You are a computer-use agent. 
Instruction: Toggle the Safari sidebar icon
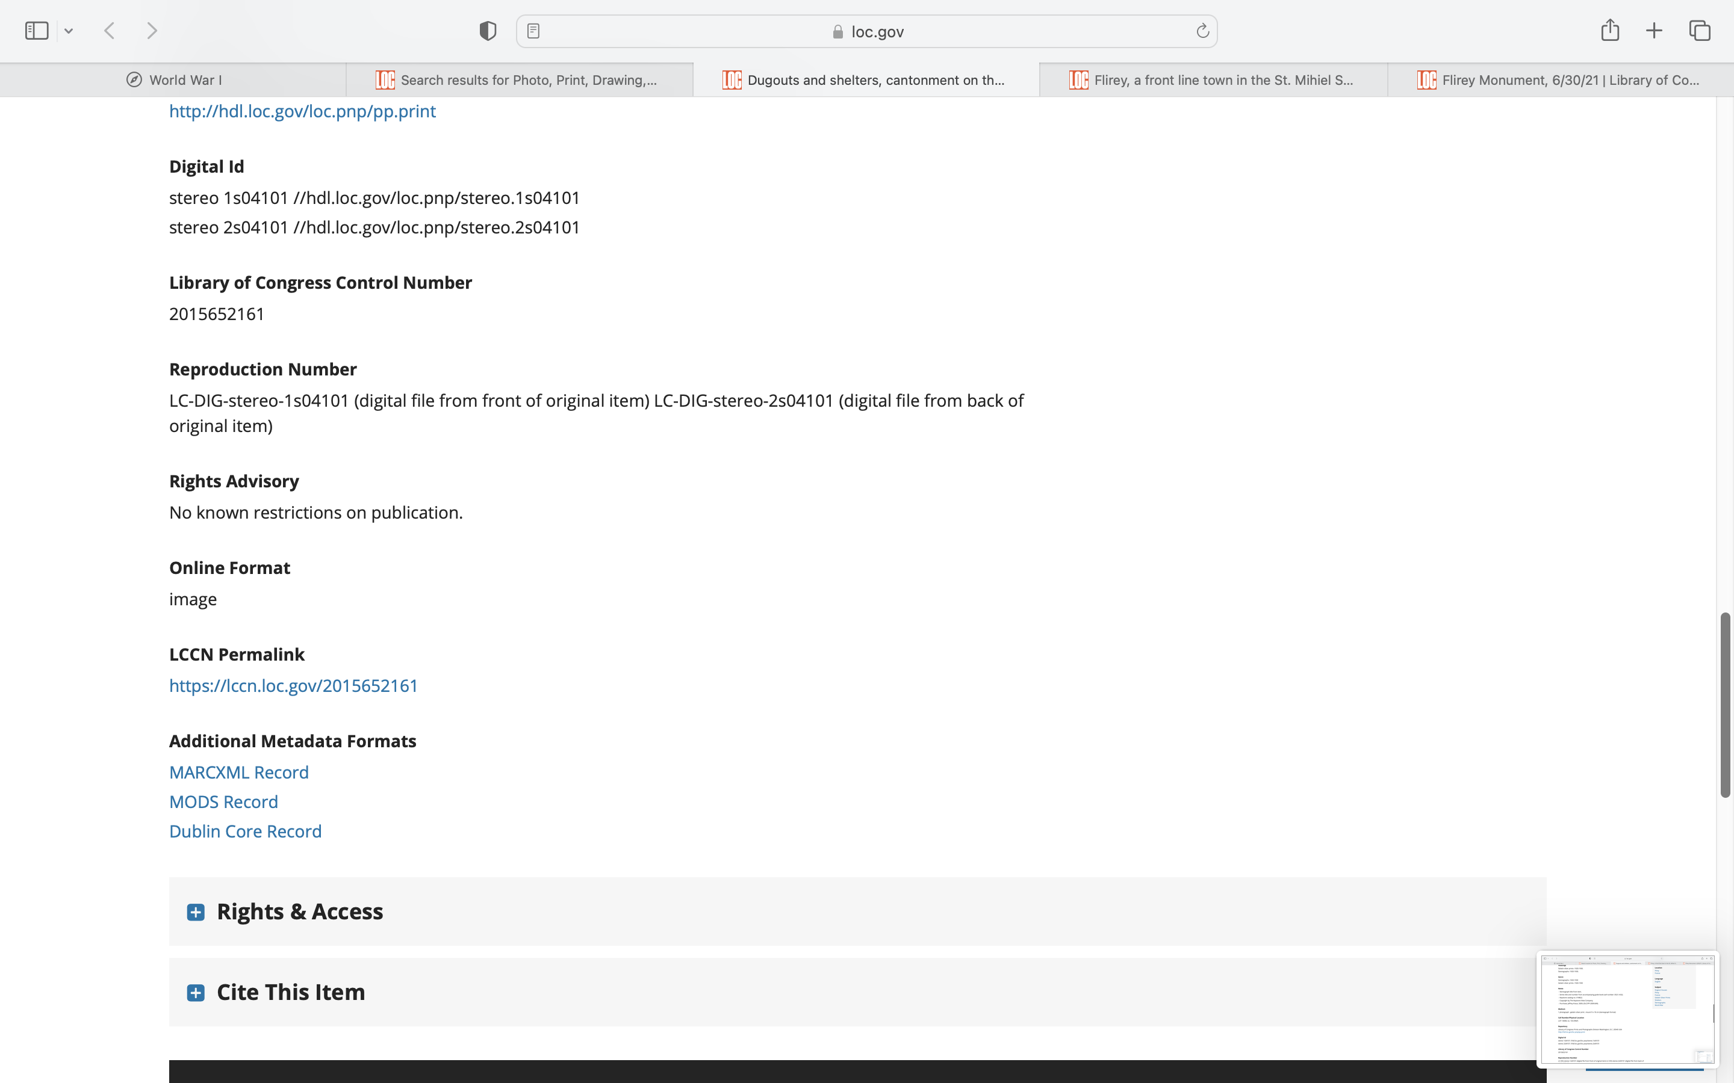tap(37, 31)
